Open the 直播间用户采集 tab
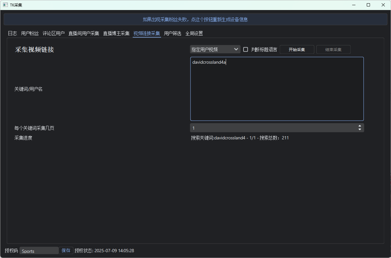This screenshot has width=391, height=258. (x=84, y=33)
